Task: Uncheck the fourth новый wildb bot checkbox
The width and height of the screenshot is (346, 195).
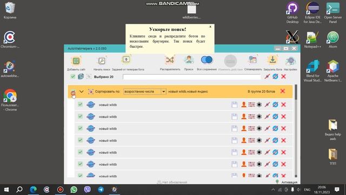Action: click(x=80, y=140)
